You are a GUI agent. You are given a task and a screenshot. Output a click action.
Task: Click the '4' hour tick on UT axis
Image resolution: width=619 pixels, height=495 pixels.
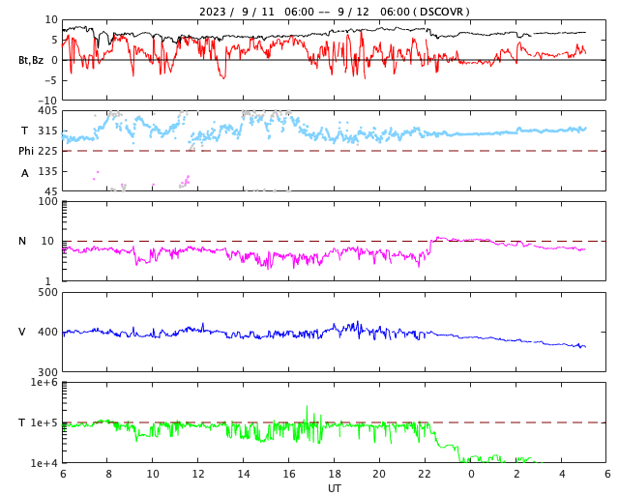tap(562, 474)
